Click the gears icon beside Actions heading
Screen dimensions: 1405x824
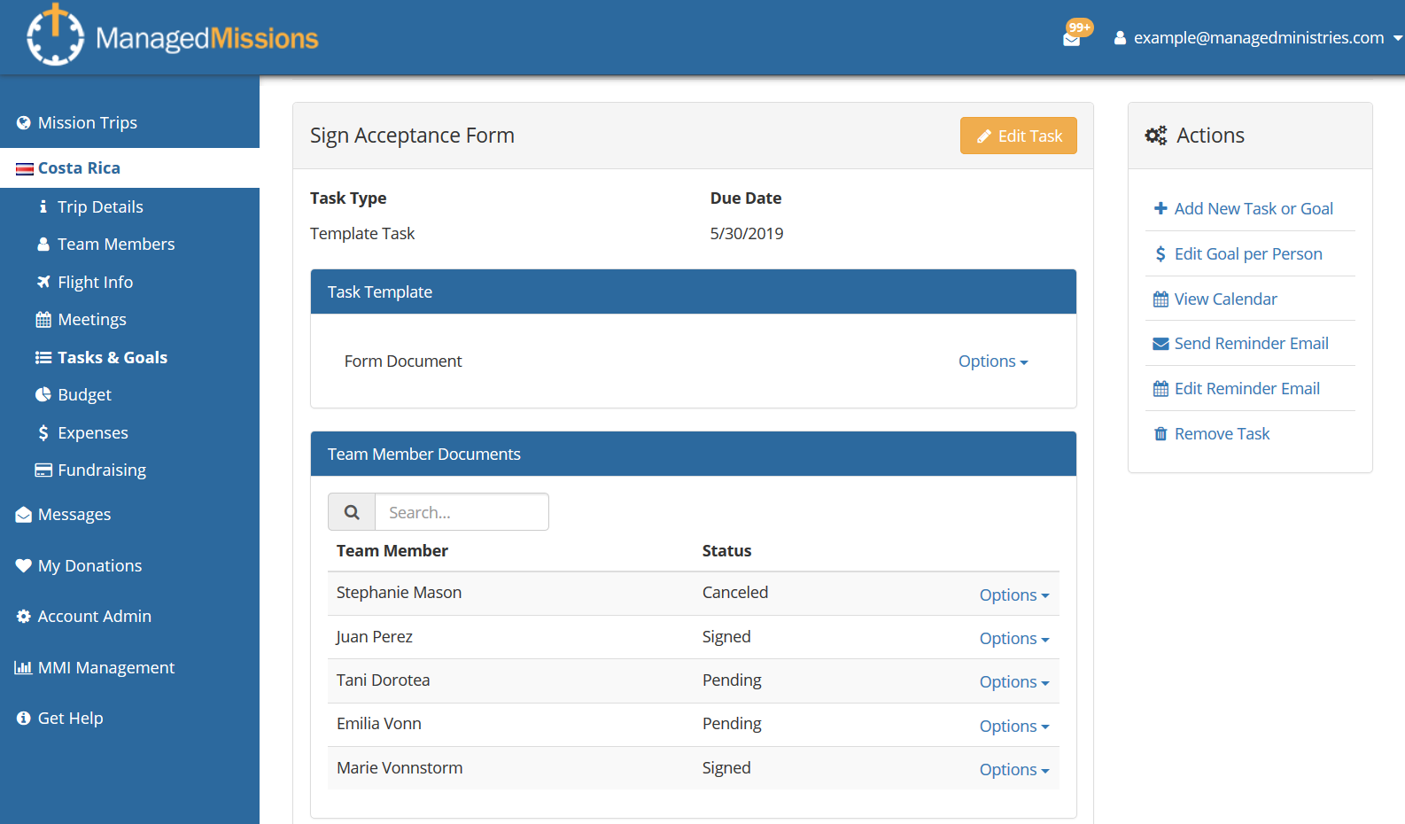(x=1156, y=136)
